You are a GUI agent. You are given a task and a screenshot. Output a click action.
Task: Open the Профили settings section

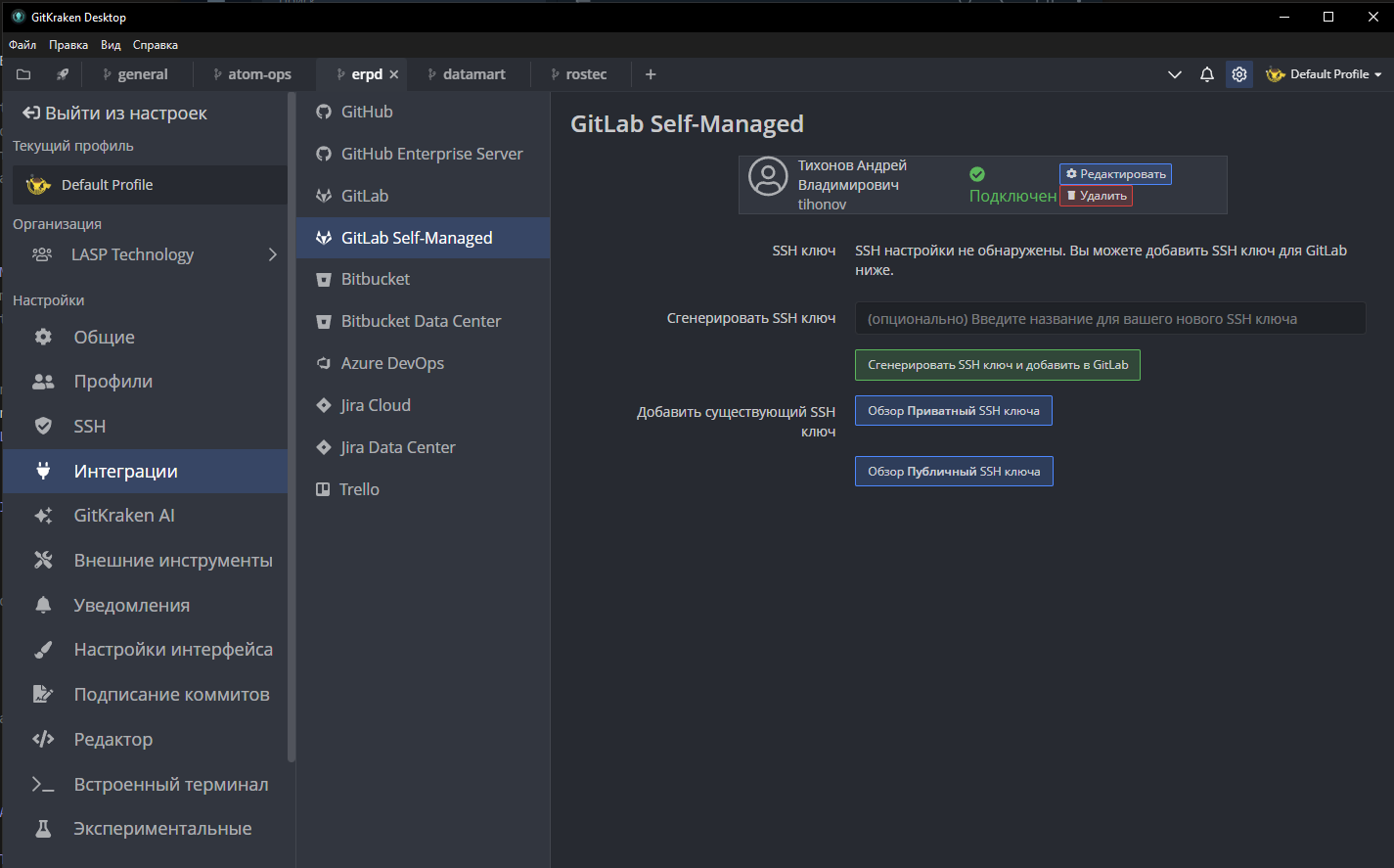pyautogui.click(x=145, y=382)
